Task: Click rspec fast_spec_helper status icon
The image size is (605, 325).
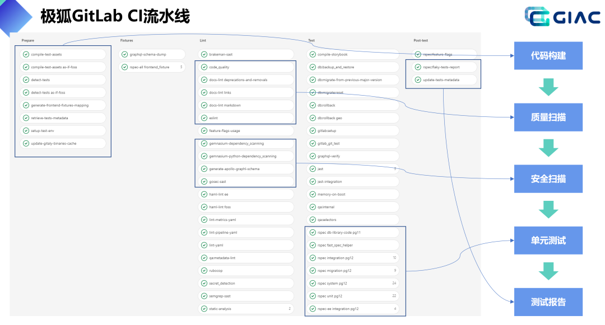Action: coord(313,245)
